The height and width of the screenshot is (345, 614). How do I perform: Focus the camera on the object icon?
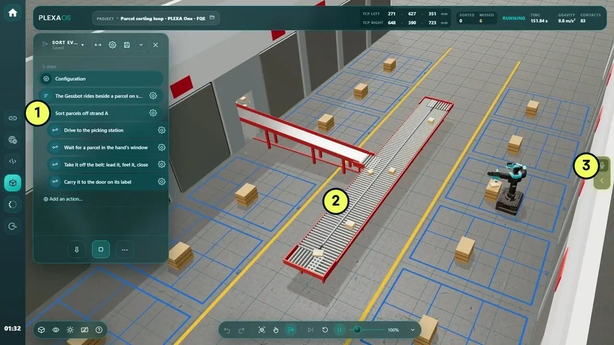coord(261,330)
